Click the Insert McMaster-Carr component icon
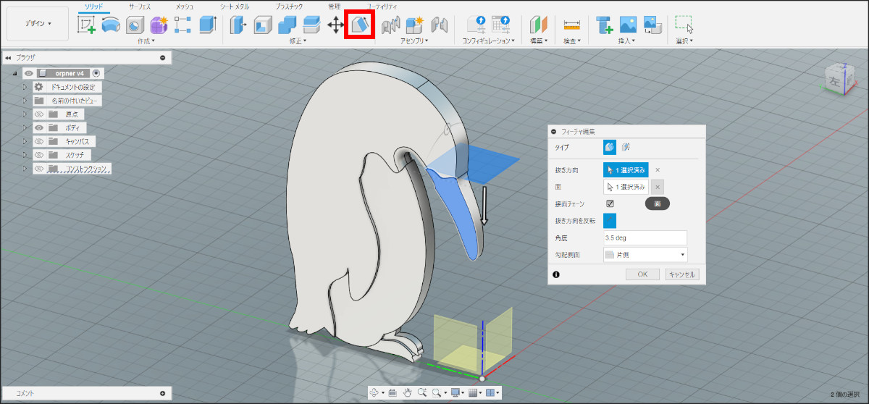This screenshot has width=869, height=404. tap(605, 25)
